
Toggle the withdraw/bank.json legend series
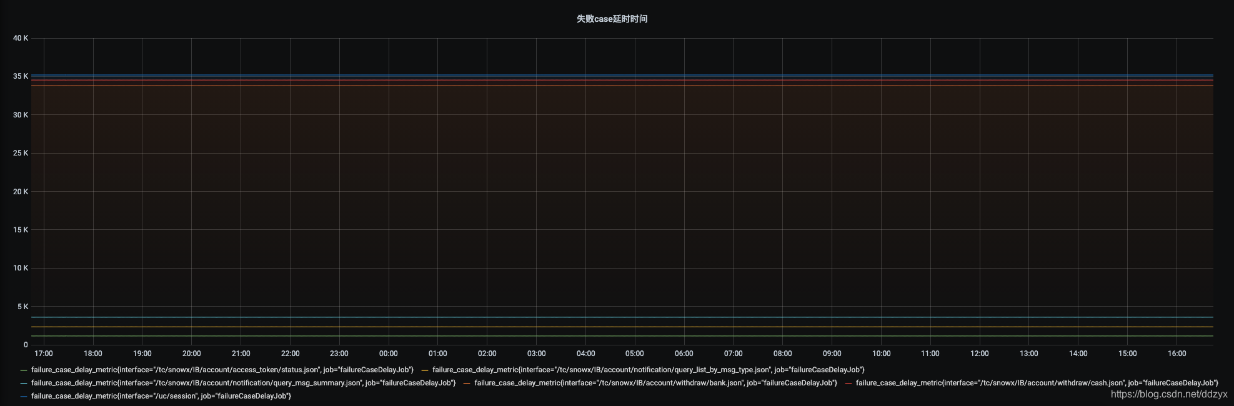pos(655,383)
